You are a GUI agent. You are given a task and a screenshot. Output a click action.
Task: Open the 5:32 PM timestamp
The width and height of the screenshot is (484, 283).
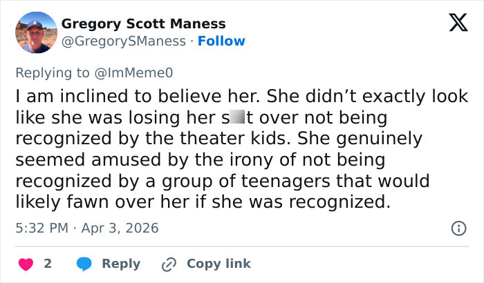41,228
